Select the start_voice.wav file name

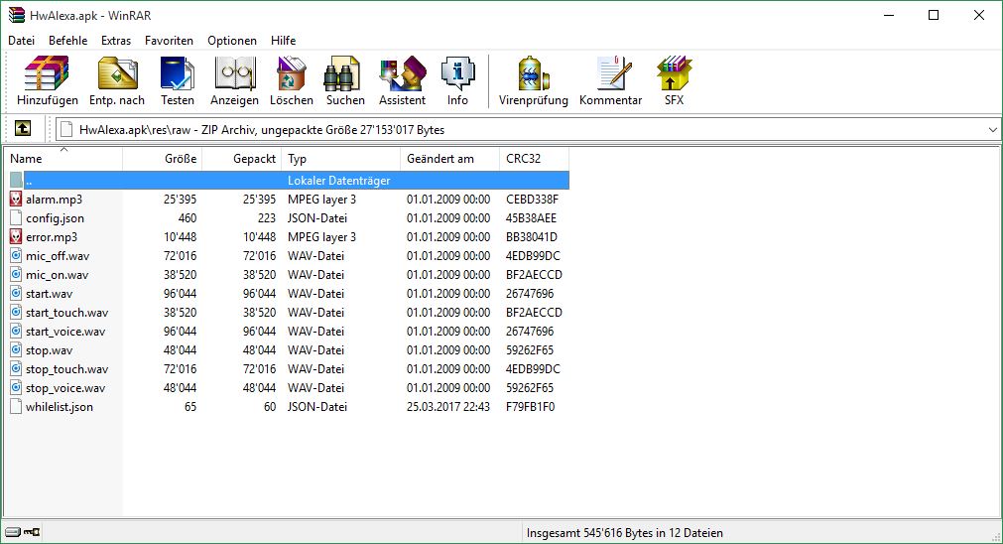65,332
